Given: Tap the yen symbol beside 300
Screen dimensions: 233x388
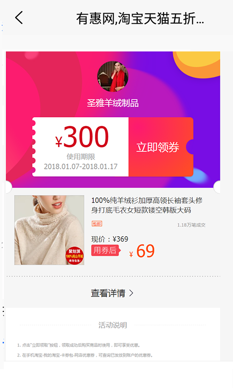Looking at the screenshot, I should [x=59, y=142].
